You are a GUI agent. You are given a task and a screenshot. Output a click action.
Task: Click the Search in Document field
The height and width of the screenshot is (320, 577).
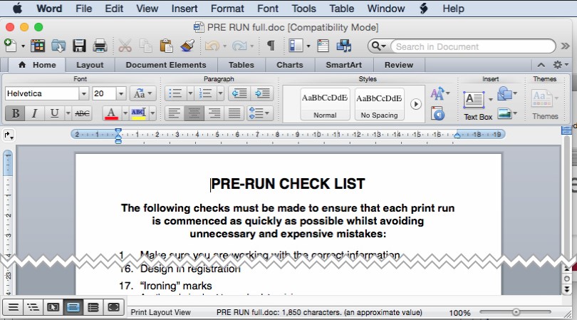click(470, 46)
